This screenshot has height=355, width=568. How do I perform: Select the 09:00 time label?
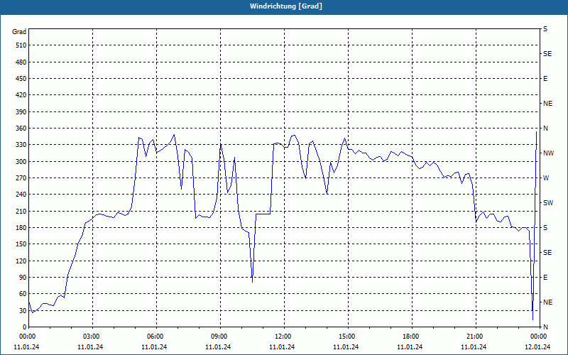pyautogui.click(x=218, y=337)
